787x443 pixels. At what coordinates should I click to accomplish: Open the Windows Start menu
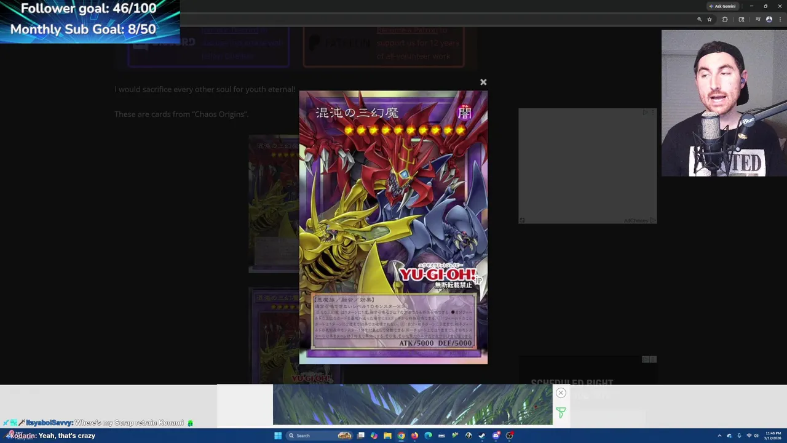(278, 436)
